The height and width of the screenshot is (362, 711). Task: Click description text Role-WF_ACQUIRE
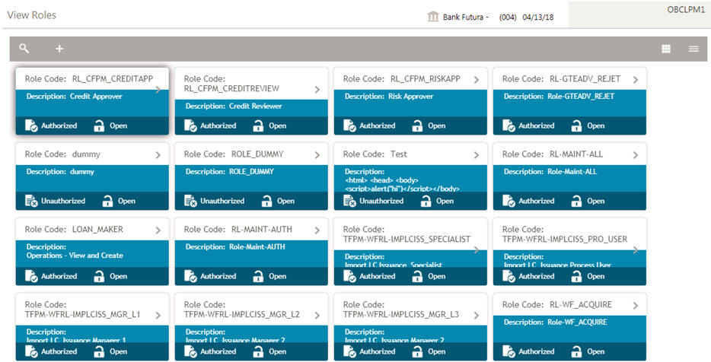[x=577, y=322]
